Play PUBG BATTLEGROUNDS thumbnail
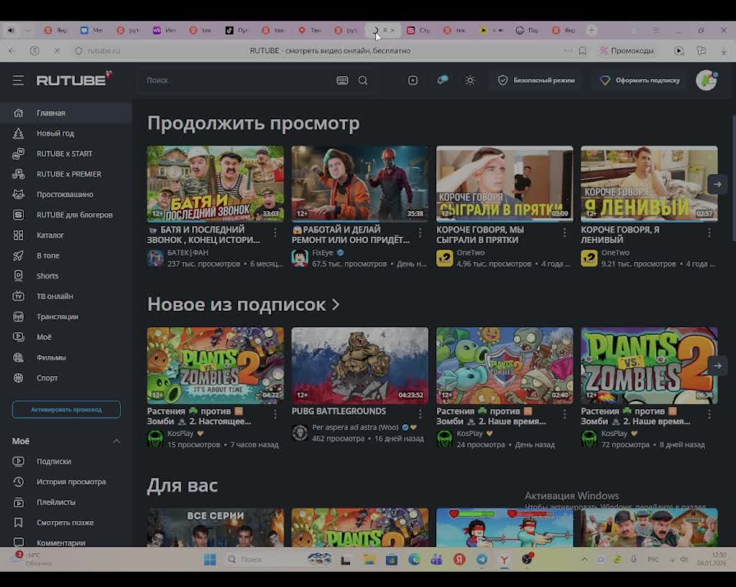Screen dimensions: 736x587 [360, 365]
